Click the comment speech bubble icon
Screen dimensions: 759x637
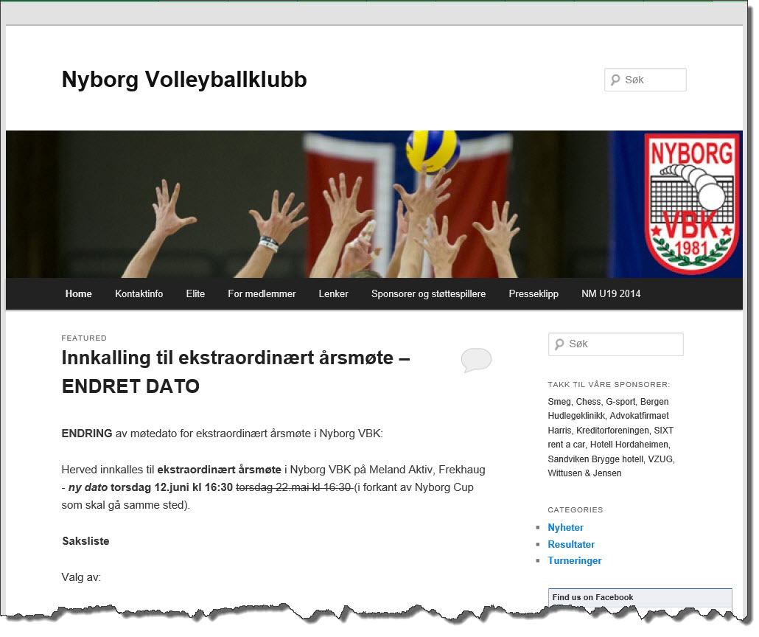(476, 360)
